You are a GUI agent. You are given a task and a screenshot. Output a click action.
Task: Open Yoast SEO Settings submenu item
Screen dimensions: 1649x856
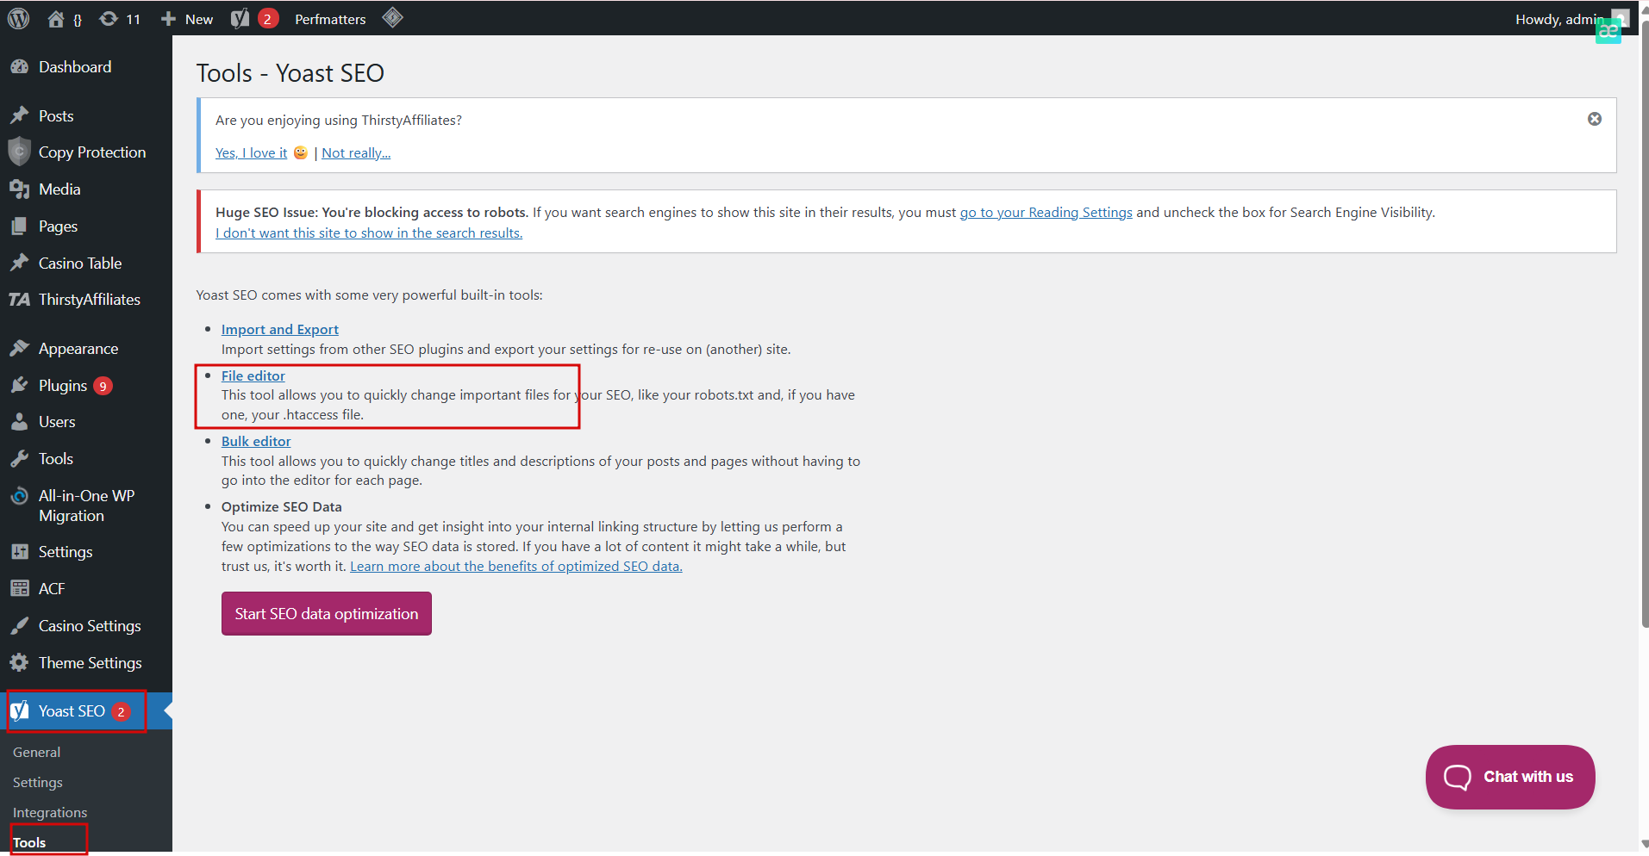pos(38,782)
